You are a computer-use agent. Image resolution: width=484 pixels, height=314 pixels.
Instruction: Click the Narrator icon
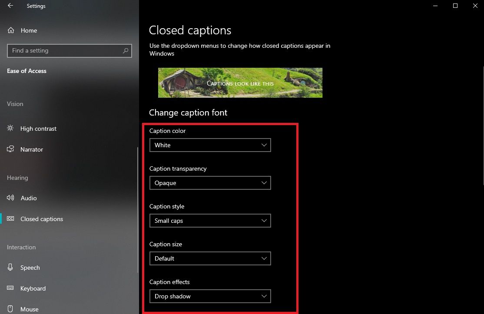point(10,149)
